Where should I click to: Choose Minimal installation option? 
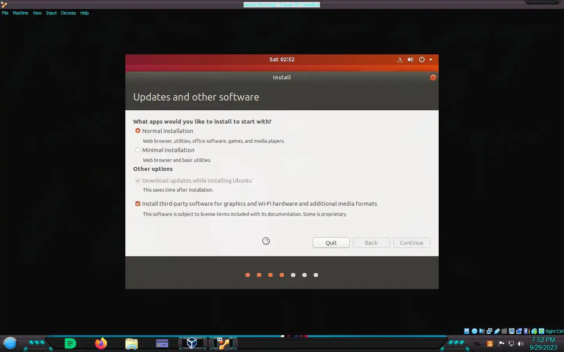(x=138, y=150)
